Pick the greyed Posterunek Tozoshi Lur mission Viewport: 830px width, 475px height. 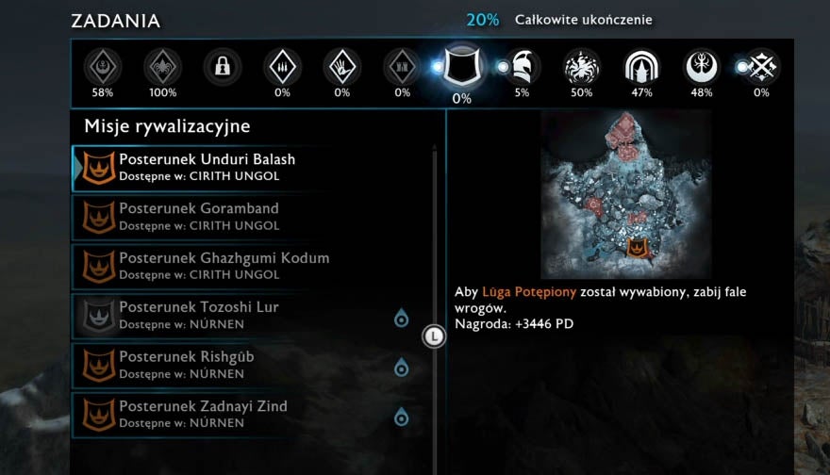pyautogui.click(x=252, y=316)
